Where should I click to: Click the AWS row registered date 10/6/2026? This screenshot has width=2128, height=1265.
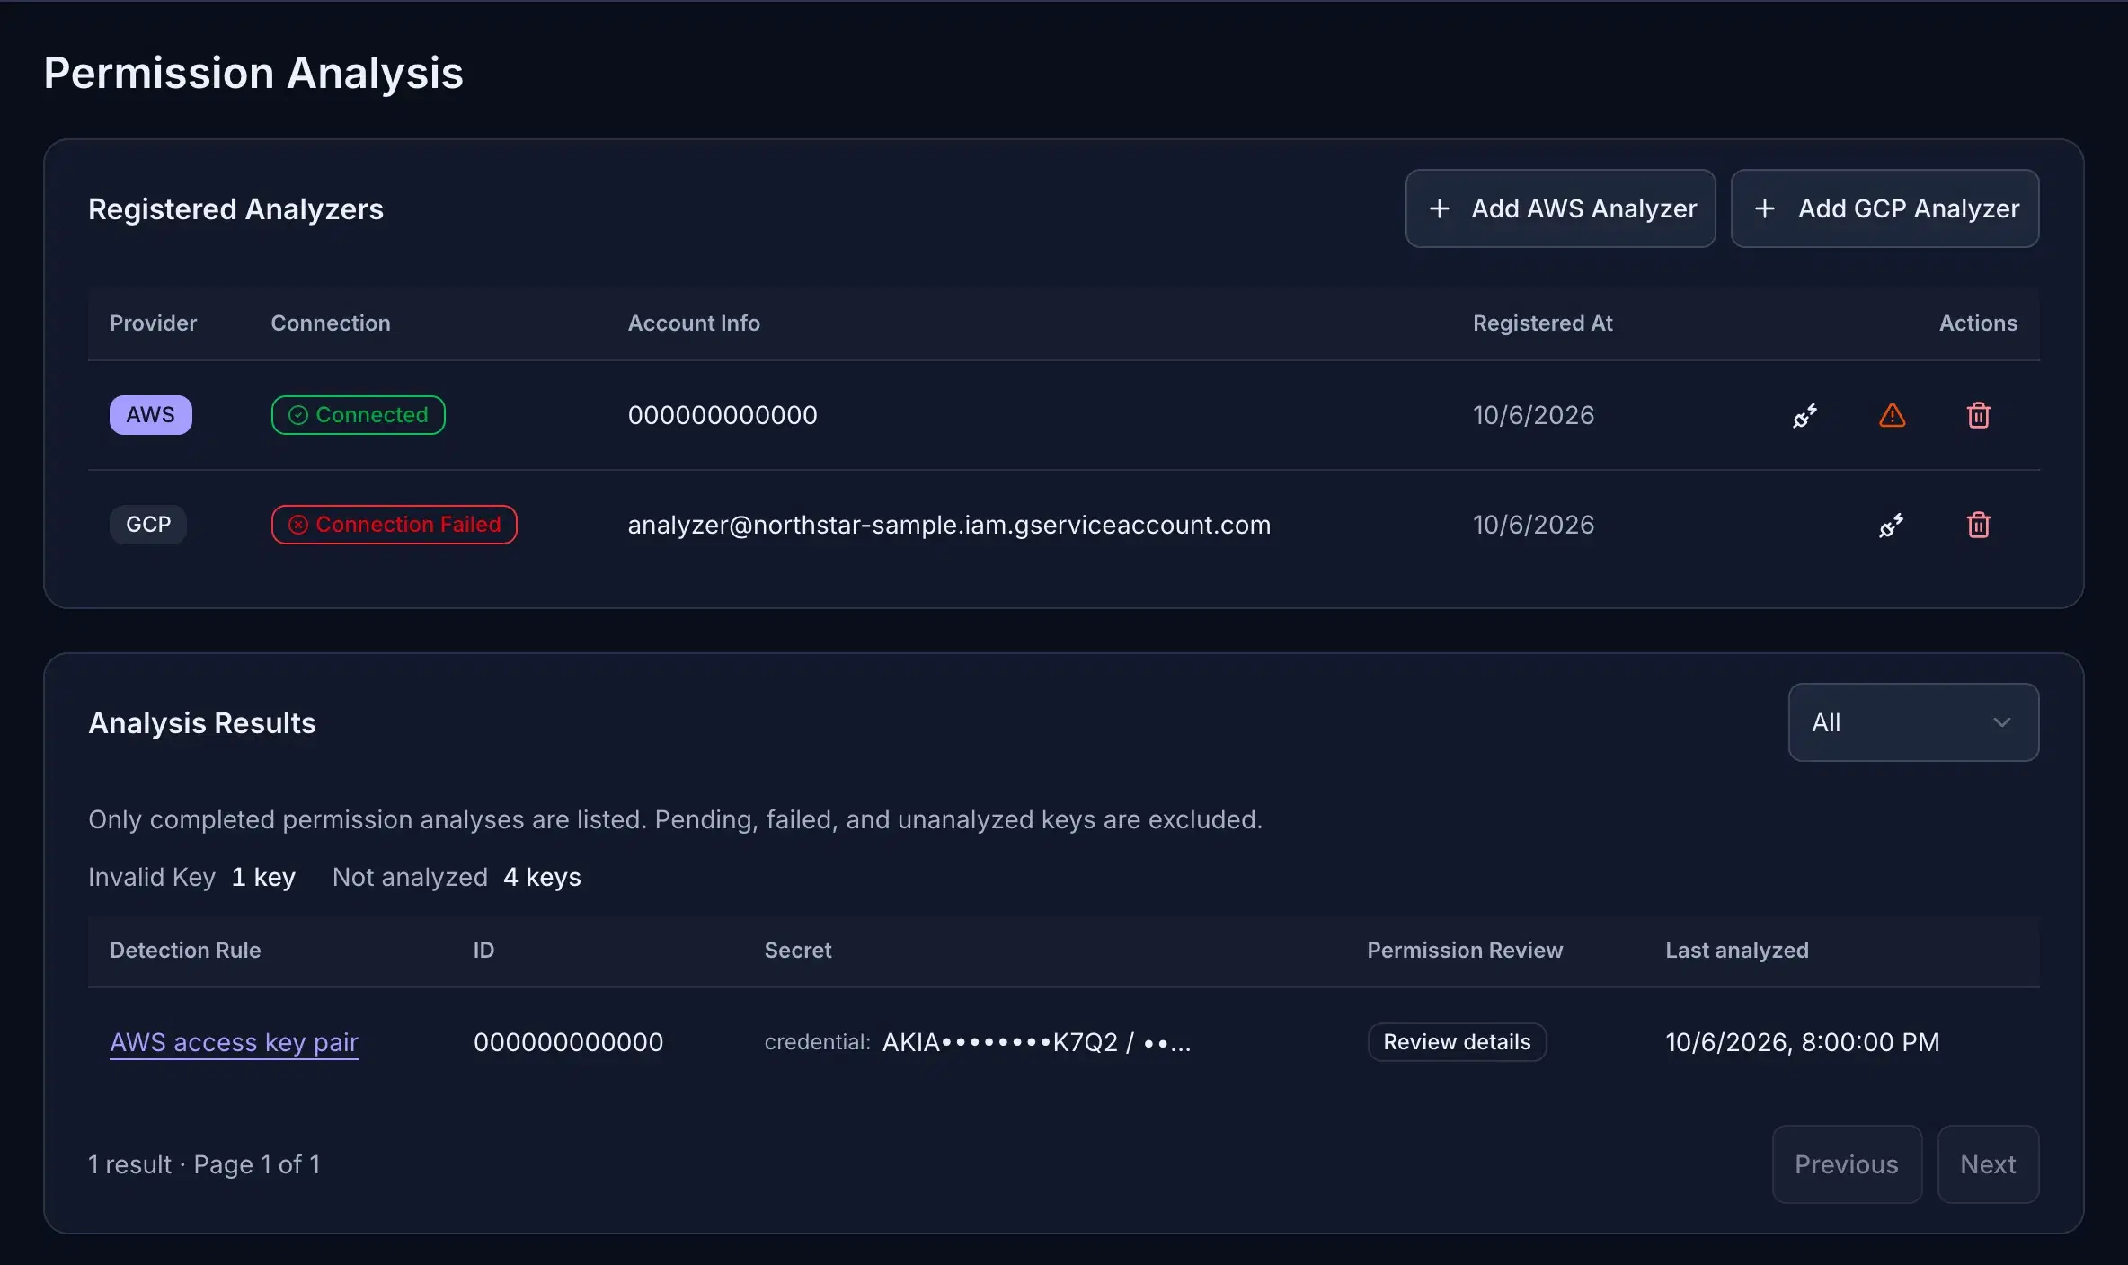1533,415
